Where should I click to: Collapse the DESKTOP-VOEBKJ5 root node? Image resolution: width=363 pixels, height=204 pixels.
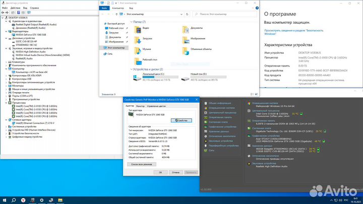(3, 18)
